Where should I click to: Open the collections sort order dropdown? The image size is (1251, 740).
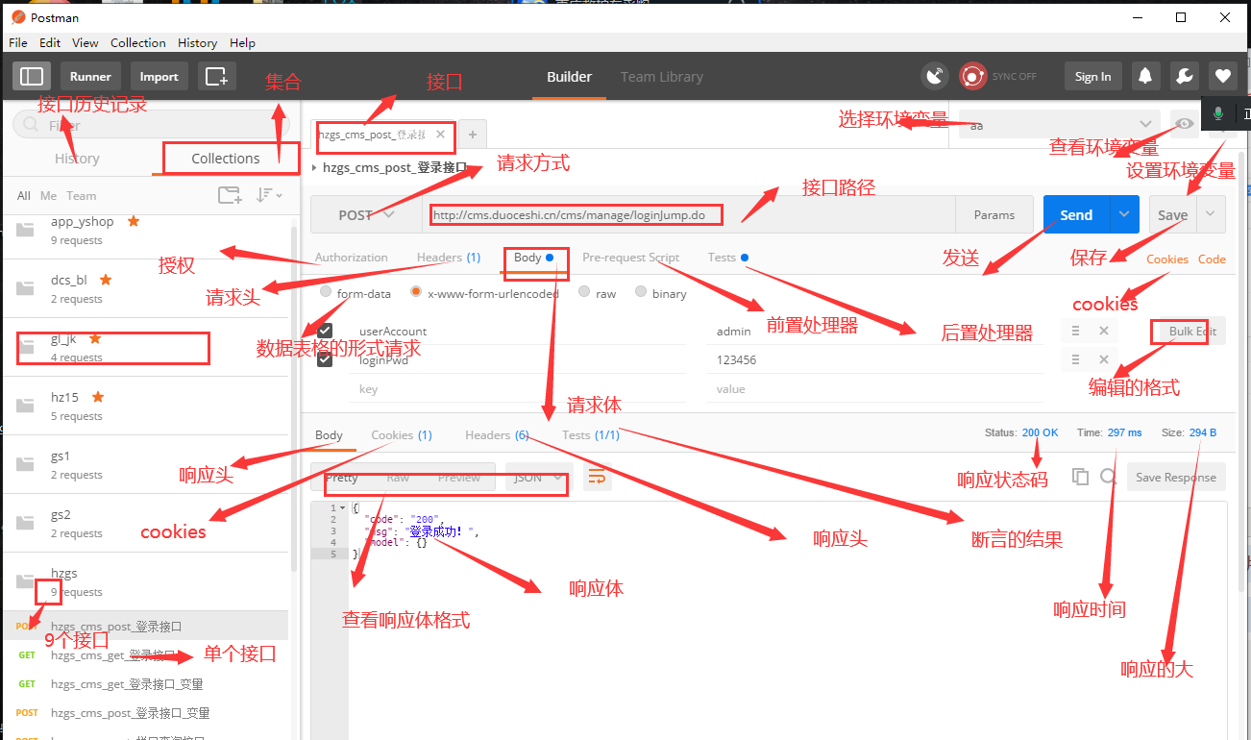point(269,195)
